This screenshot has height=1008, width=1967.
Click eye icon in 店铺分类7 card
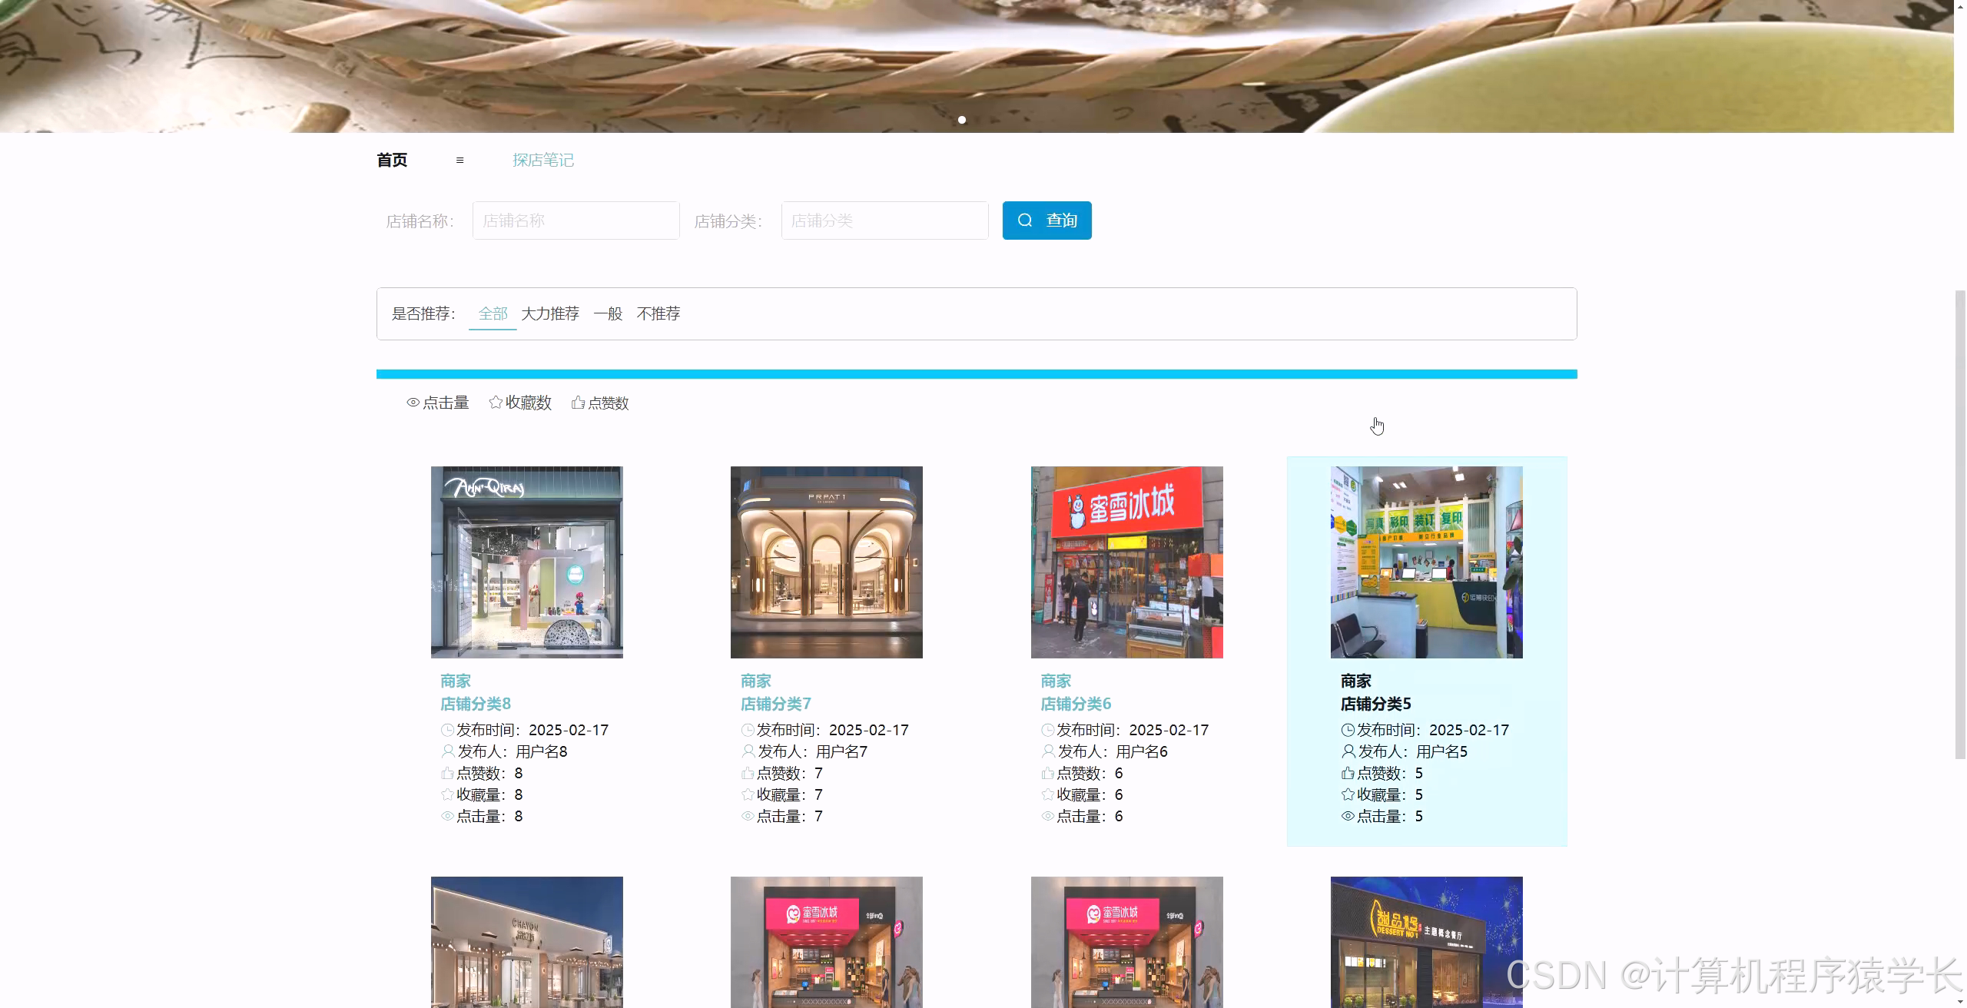pyautogui.click(x=747, y=816)
